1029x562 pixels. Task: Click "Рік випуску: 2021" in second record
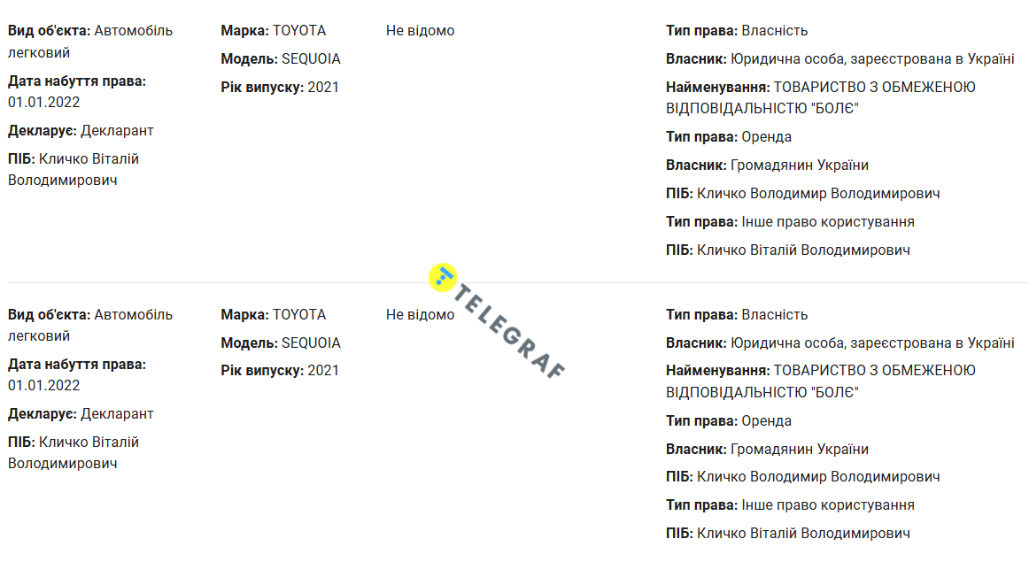280,371
